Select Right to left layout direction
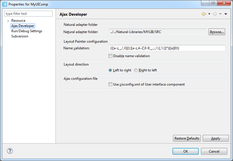Screen dimensions: 233x161 click(x=136, y=70)
